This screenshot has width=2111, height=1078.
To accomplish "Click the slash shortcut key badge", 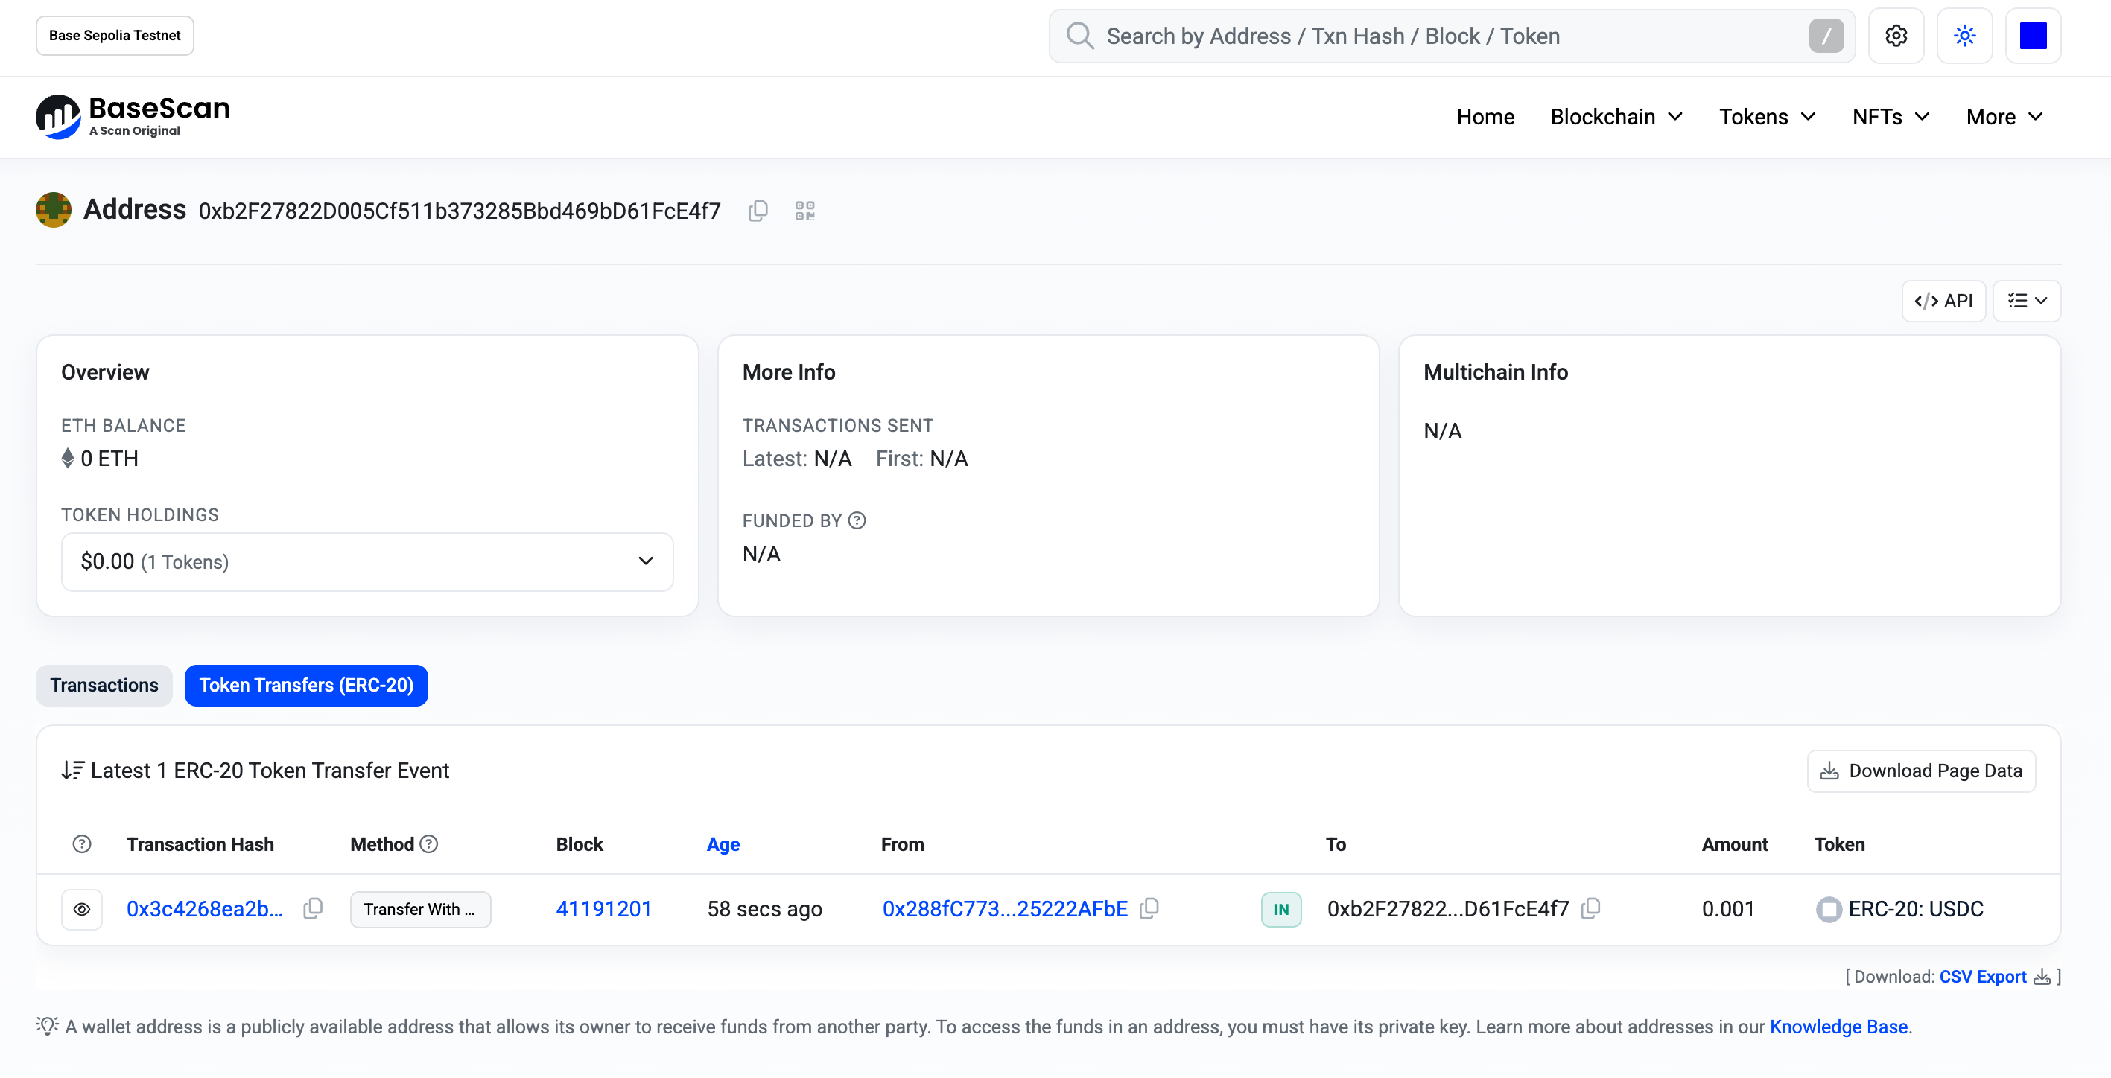I will tap(1826, 36).
